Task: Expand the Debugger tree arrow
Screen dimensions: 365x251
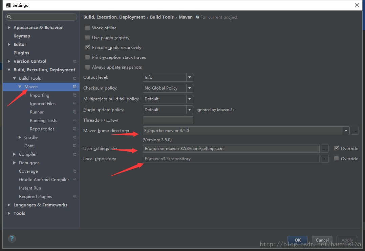Action: coord(15,163)
